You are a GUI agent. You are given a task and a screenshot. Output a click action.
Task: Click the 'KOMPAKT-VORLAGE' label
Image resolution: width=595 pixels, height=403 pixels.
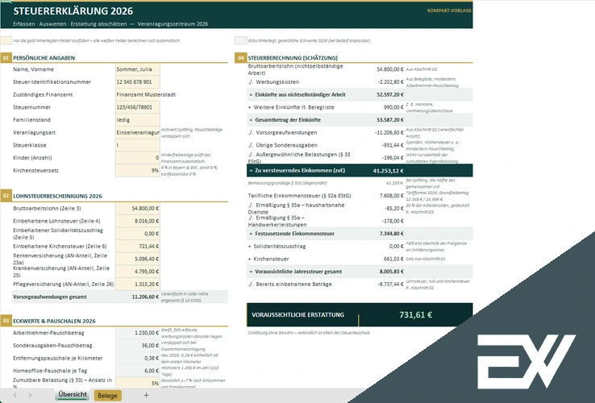coord(449,10)
